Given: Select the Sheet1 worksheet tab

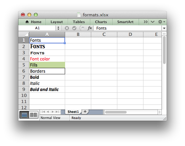Looking at the screenshot, I should tap(73, 112).
